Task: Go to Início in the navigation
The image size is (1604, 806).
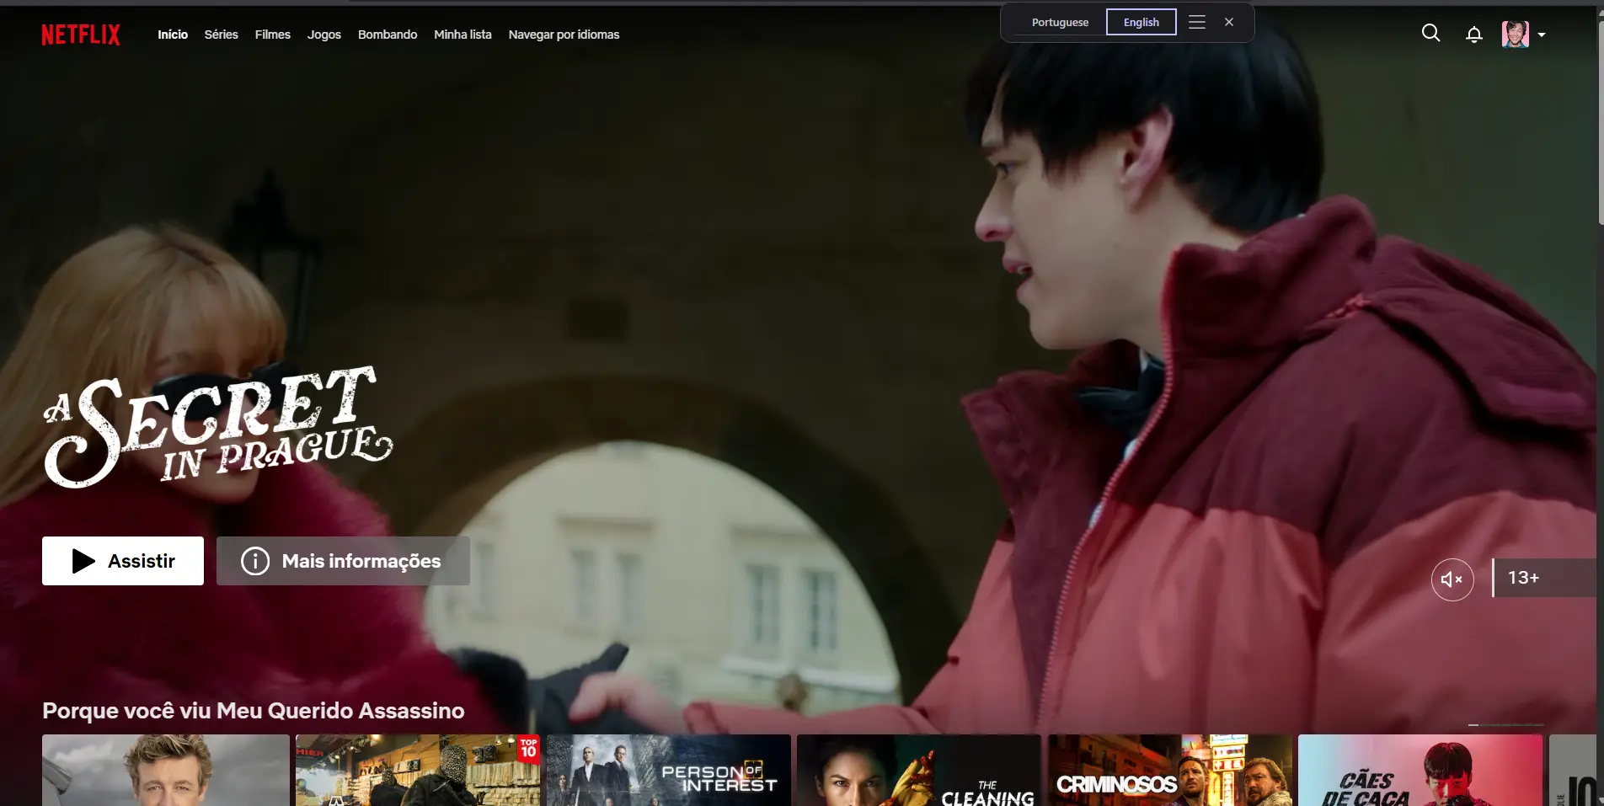Action: [173, 35]
